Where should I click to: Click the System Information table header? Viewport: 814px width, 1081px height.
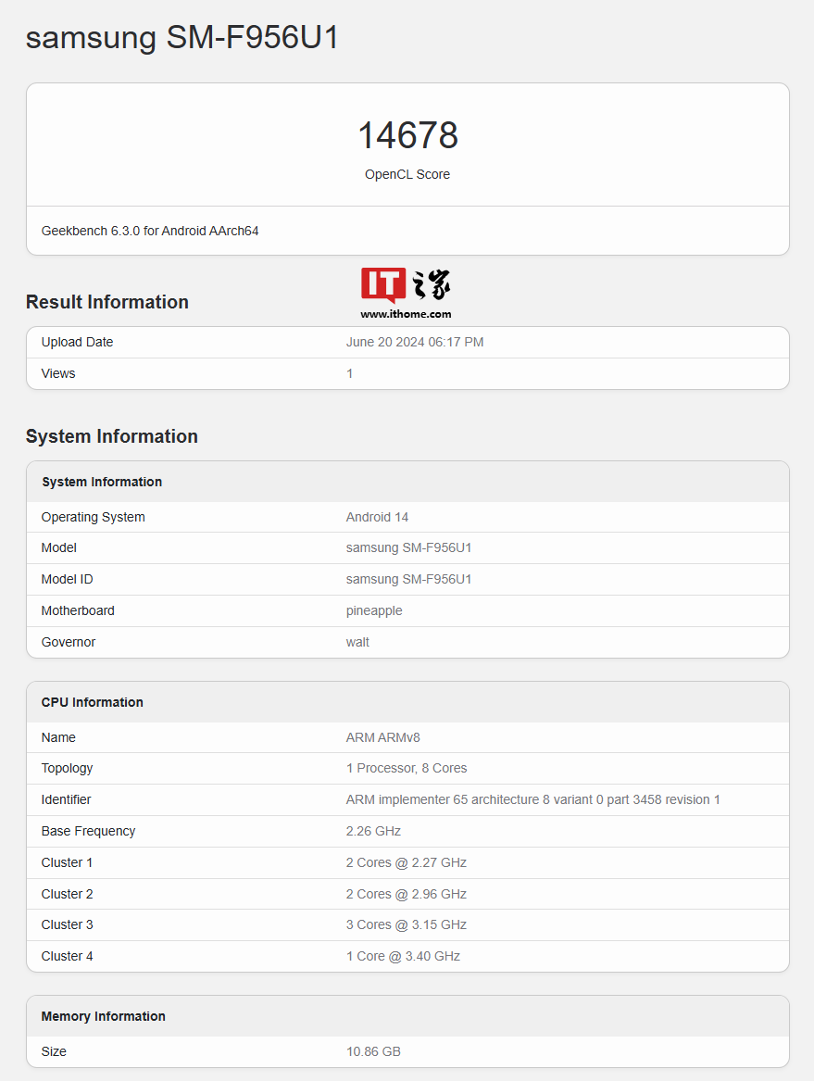click(102, 482)
